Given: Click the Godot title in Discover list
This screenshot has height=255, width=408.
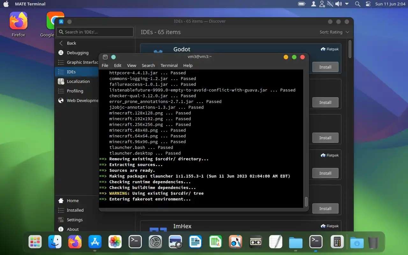Looking at the screenshot, I should click(x=182, y=49).
